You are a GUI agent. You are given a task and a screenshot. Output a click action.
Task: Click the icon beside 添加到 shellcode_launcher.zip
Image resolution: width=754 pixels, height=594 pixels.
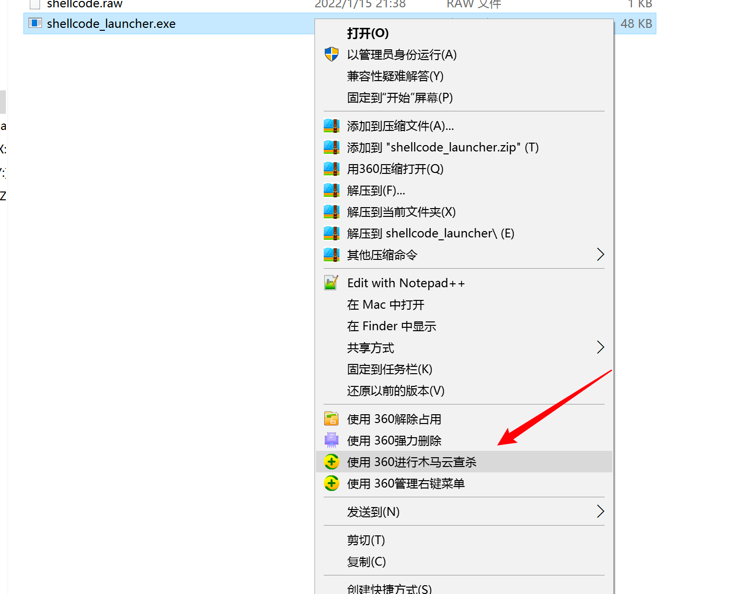[332, 148]
